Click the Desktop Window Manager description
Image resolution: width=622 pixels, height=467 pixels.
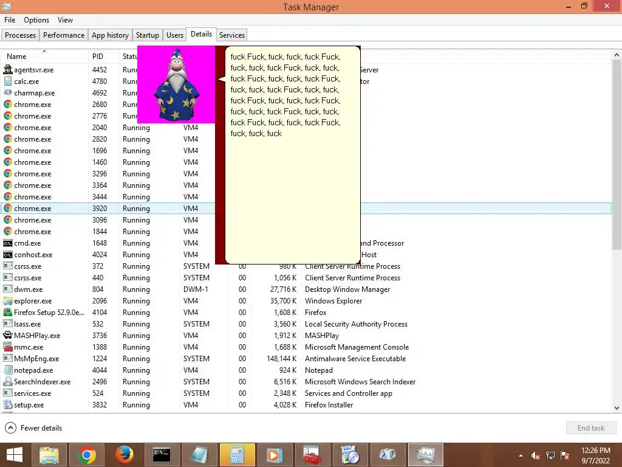tap(347, 289)
